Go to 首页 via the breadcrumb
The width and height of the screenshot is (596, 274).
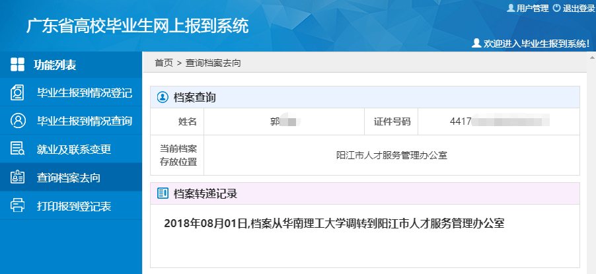(x=164, y=63)
